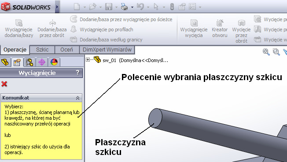Image resolution: width=287 pixels, height=162 pixels.
Task: Select sw_01 part in flyout tree
Action: (131, 60)
